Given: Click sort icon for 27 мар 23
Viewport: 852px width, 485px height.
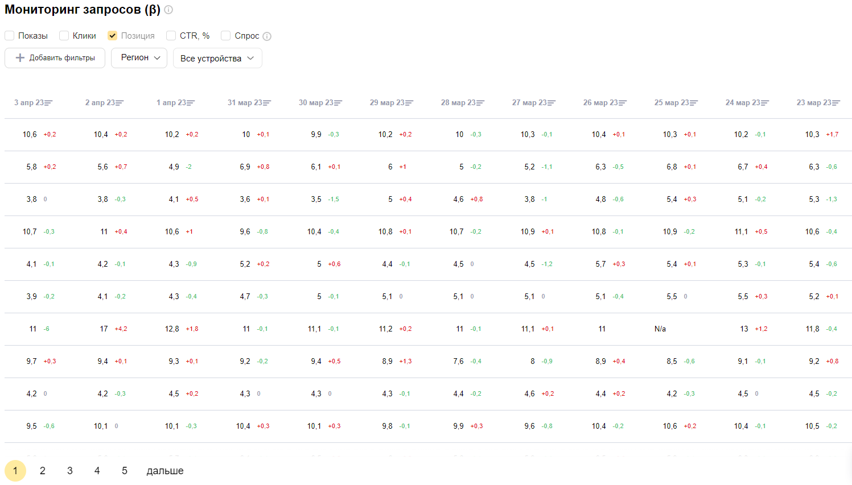Looking at the screenshot, I should [551, 103].
